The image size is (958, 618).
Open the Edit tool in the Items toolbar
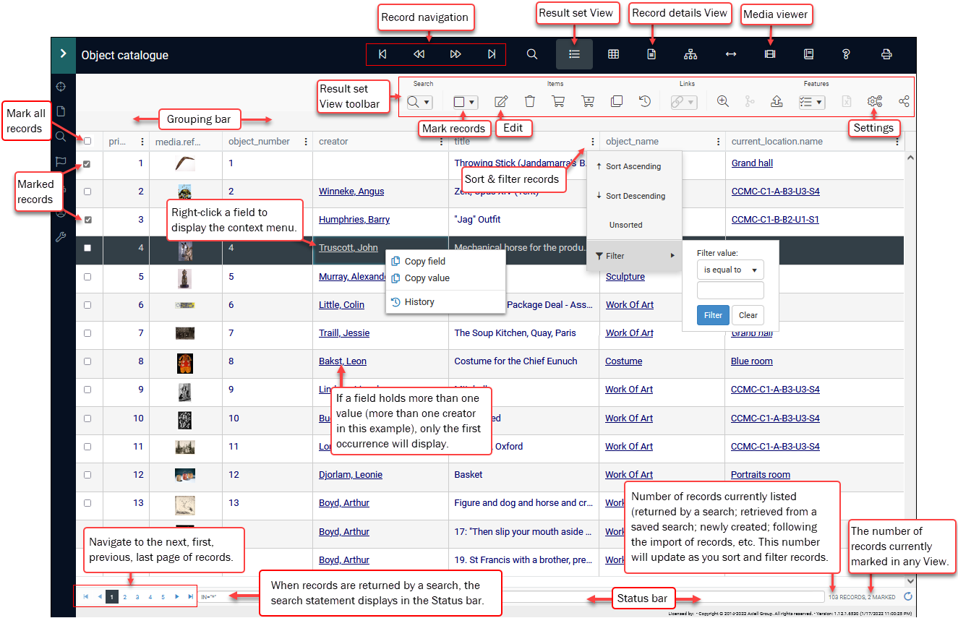click(501, 101)
